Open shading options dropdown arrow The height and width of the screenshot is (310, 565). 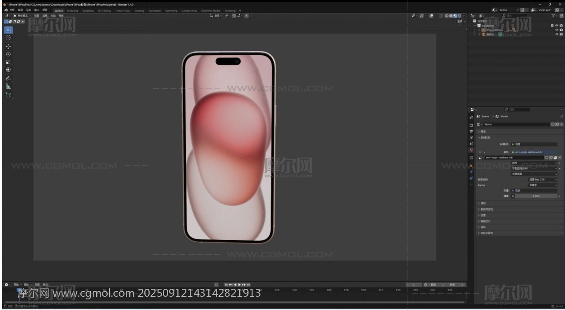[464, 16]
